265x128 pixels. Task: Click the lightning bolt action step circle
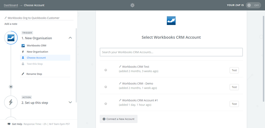tap(11, 102)
